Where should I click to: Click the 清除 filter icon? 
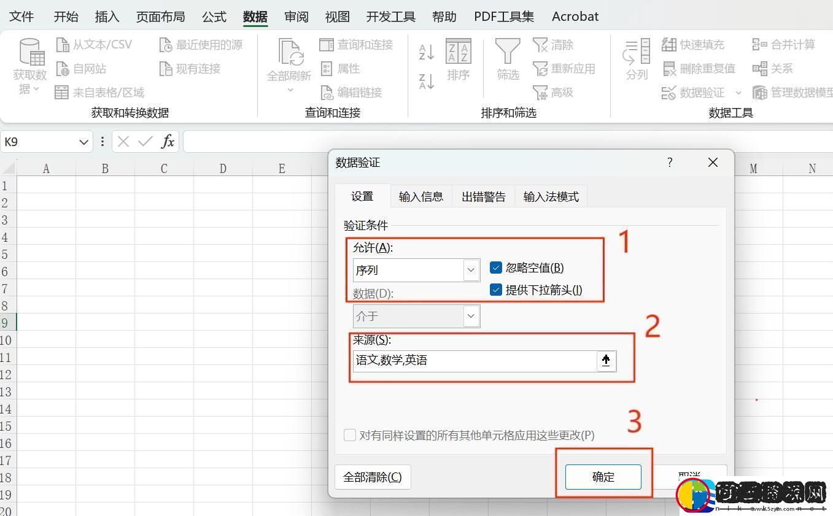coord(540,45)
